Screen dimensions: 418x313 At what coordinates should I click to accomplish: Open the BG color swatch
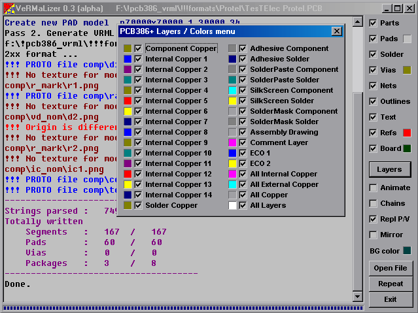pos(407,251)
